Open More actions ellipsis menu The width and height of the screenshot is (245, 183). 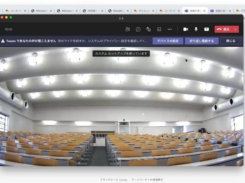pos(170,29)
